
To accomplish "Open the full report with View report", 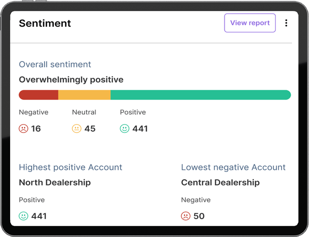I will (250, 23).
